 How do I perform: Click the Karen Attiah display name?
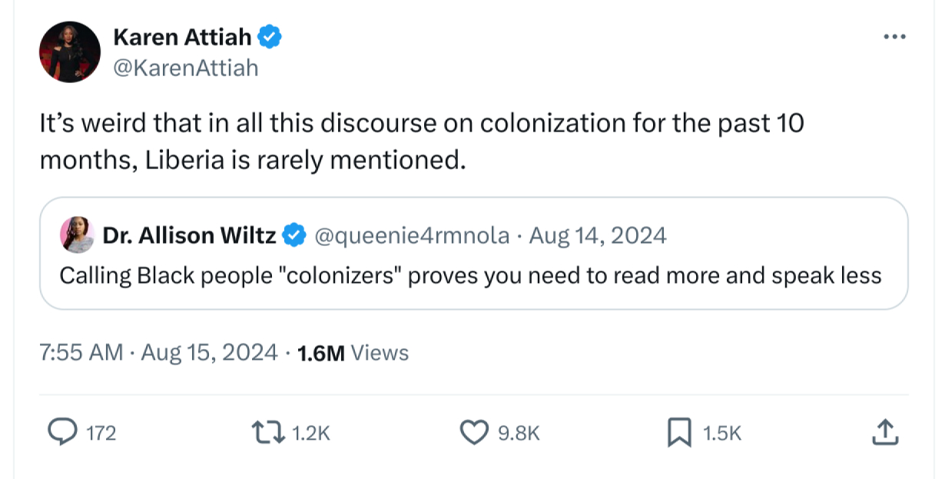coord(183,35)
